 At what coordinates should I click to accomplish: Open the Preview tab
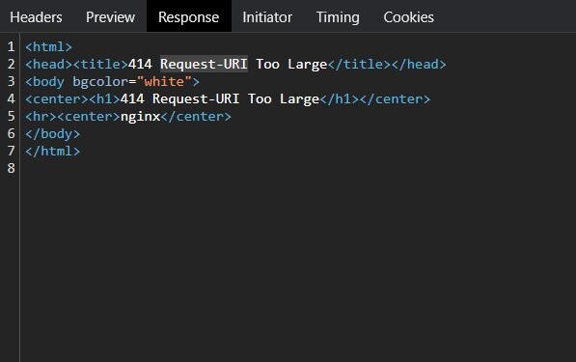(110, 17)
